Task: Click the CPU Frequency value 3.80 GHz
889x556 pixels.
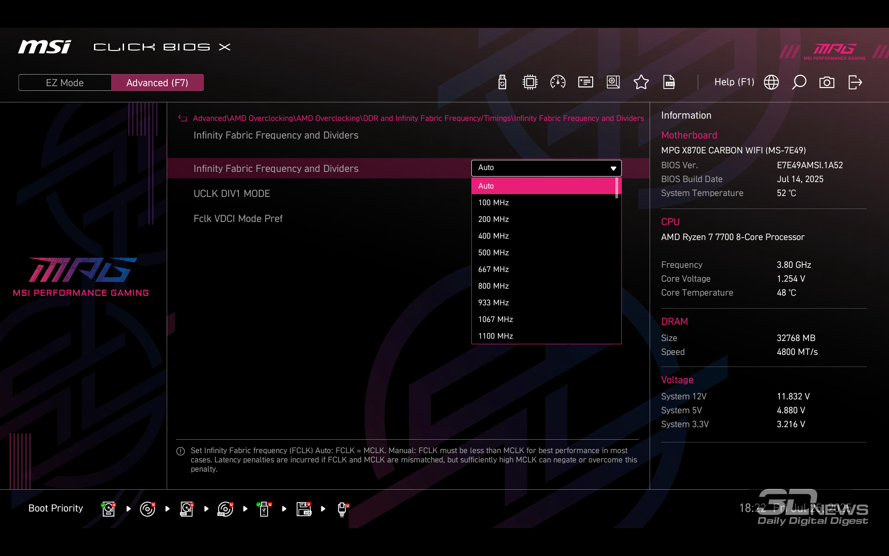Action: coord(794,265)
